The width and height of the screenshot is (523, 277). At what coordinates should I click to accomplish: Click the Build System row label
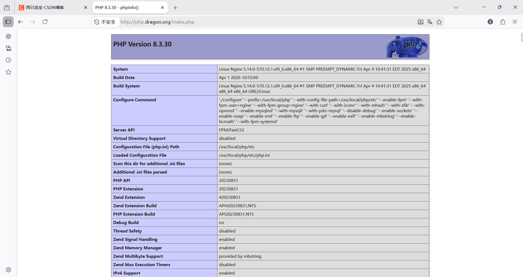pos(126,86)
